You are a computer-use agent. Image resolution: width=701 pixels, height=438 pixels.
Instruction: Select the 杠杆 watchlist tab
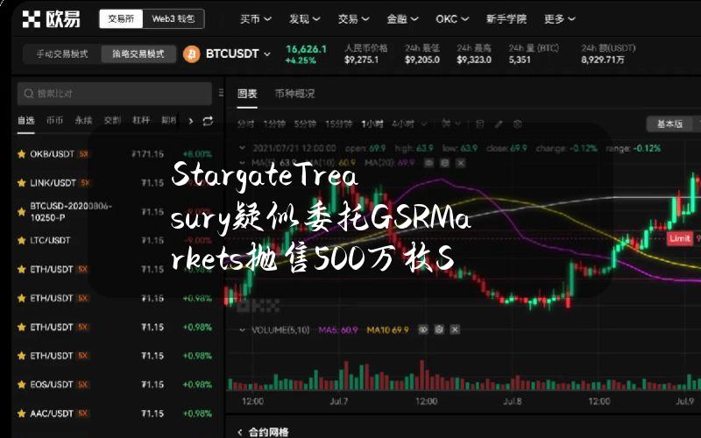[x=141, y=120]
